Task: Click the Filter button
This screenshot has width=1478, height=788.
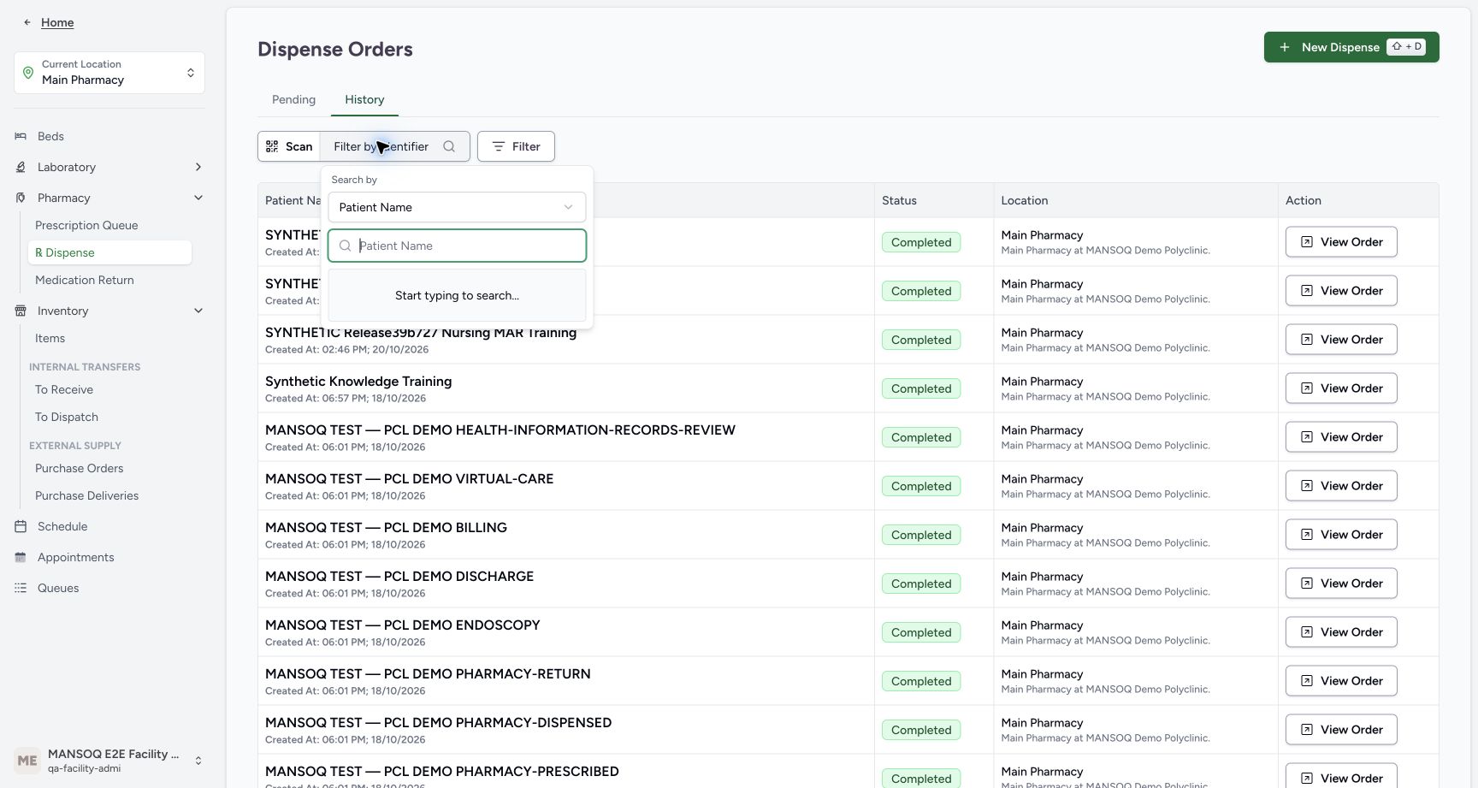Action: (516, 146)
